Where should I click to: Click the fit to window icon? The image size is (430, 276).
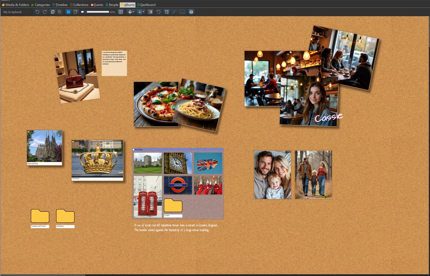pos(121,12)
